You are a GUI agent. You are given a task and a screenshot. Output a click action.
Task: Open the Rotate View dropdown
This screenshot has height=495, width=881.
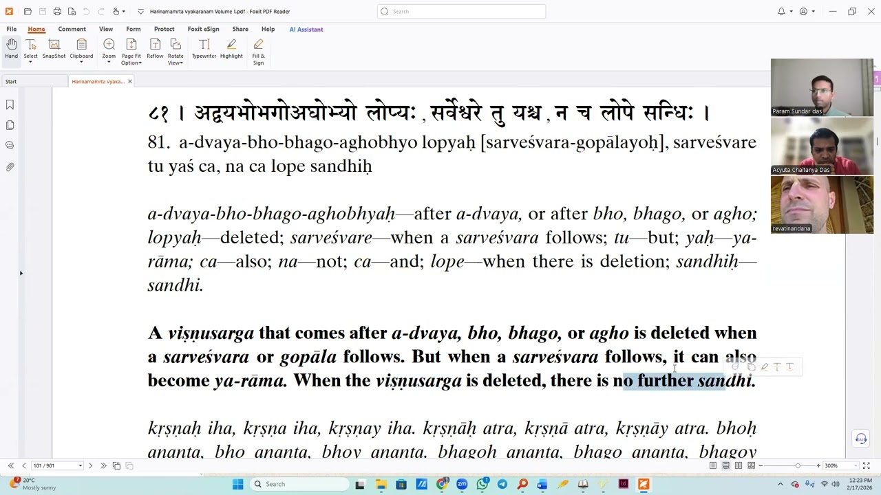[x=182, y=63]
